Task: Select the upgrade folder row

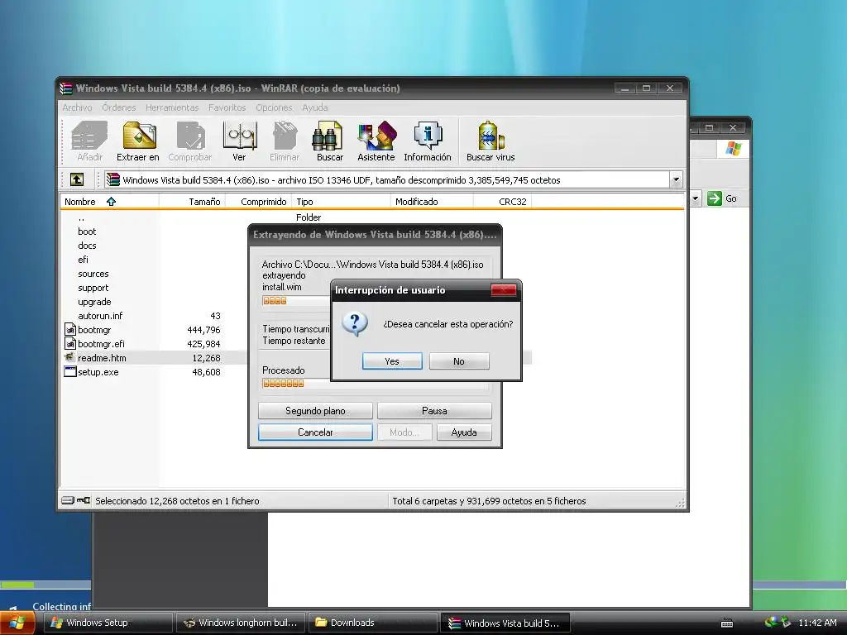Action: (94, 302)
